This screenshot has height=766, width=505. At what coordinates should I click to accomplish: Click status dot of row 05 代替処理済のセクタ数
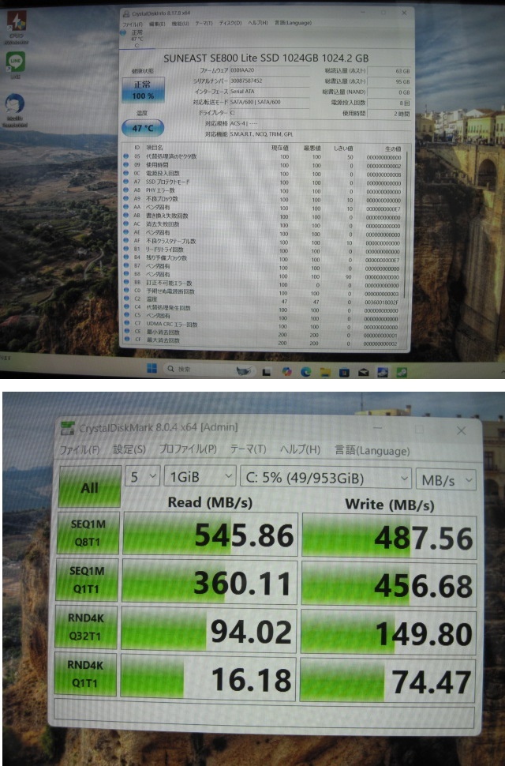click(126, 157)
